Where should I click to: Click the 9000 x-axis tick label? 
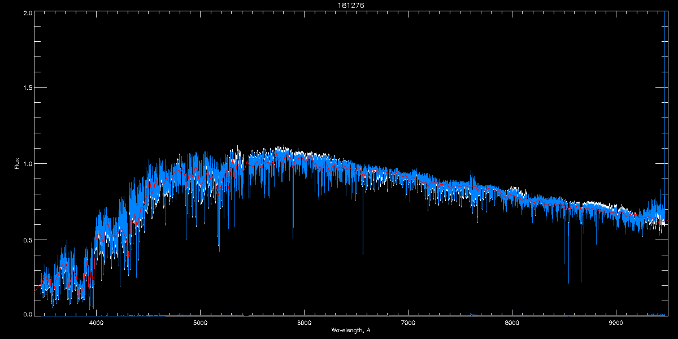(616, 323)
